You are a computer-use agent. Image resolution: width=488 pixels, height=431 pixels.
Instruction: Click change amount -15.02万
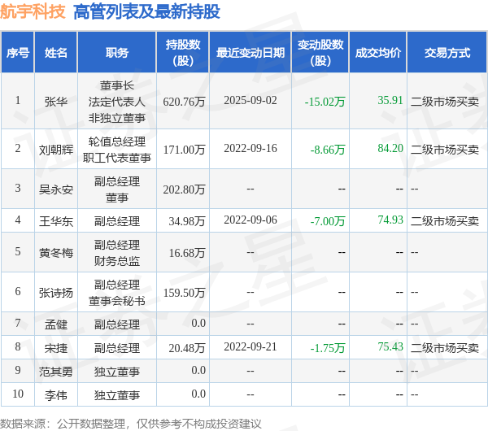325,102
